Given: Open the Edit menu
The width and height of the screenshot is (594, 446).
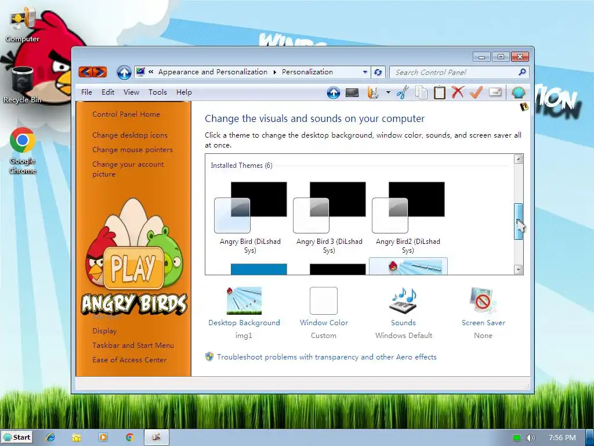Looking at the screenshot, I should tap(107, 92).
